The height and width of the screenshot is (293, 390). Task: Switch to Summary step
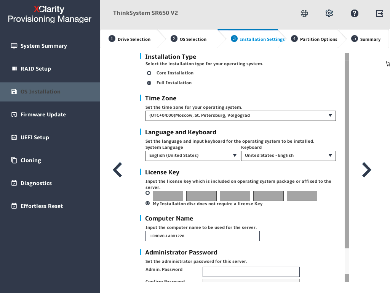(x=370, y=39)
